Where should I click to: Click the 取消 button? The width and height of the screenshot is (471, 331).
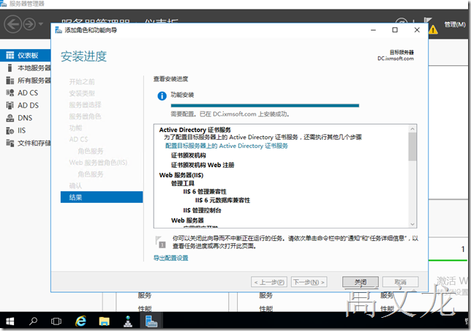400,282
